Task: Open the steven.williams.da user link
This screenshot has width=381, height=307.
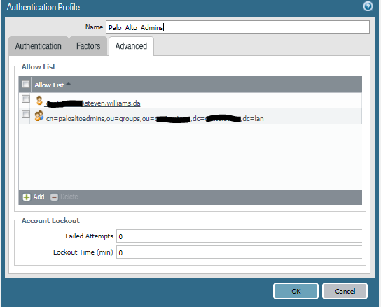Action: (93, 103)
